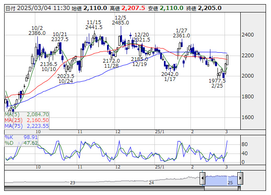Click the highlighted blue range in the navigator

tap(221, 180)
